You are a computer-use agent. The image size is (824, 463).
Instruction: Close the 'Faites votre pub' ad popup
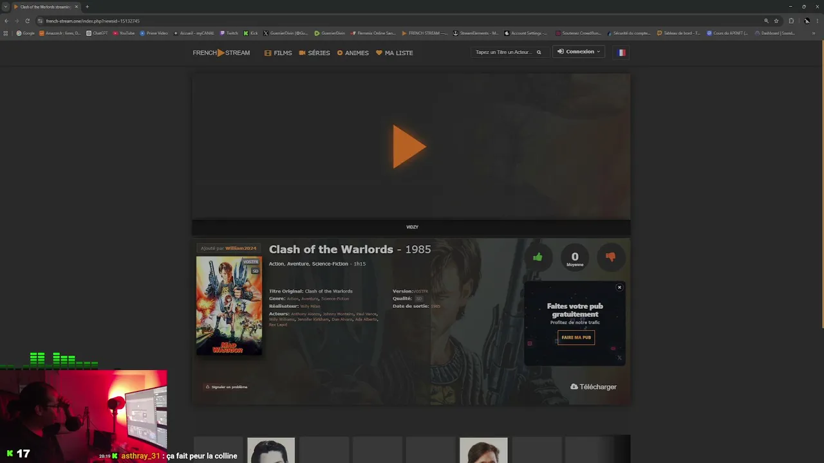click(619, 287)
